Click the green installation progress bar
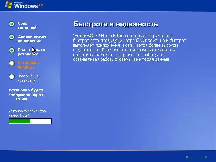Image resolution: width=216 pixels, height=162 pixels. (30, 121)
